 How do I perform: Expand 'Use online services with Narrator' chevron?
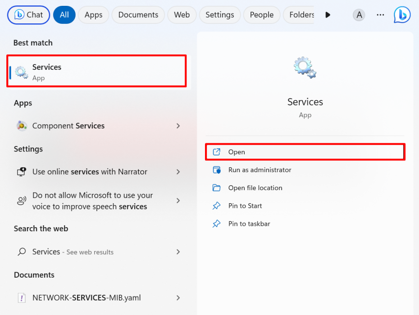(x=178, y=172)
